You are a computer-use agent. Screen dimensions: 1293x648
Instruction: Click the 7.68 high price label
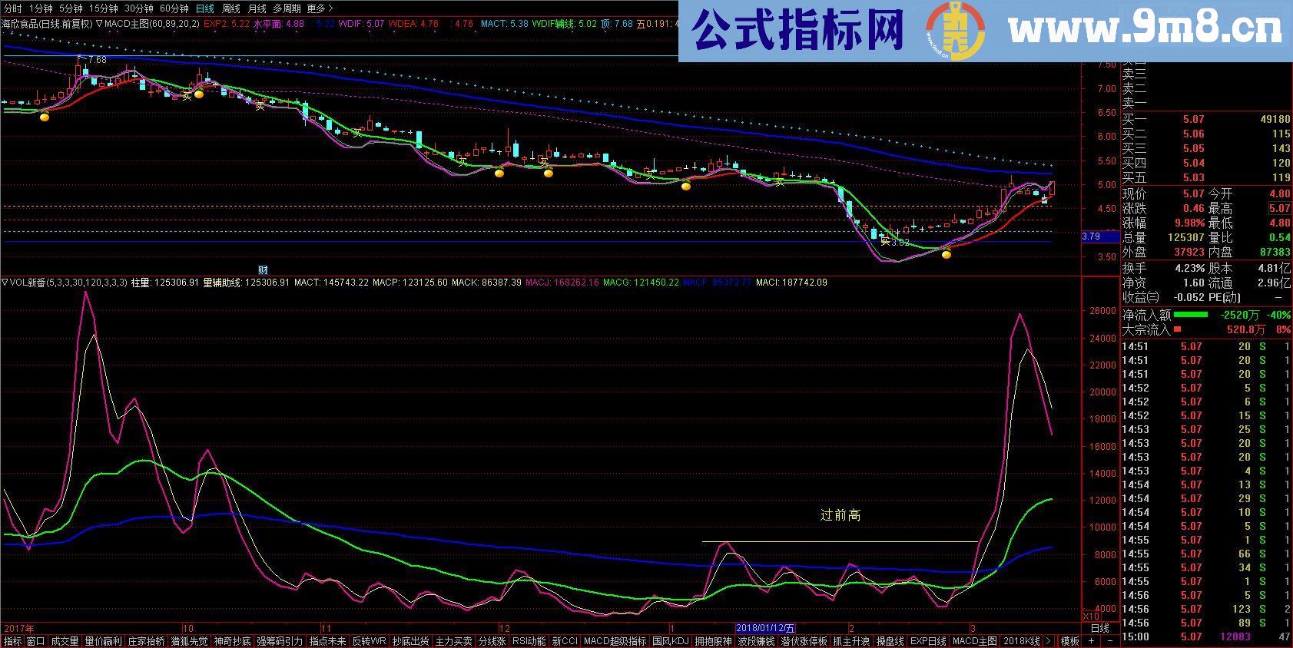point(97,60)
